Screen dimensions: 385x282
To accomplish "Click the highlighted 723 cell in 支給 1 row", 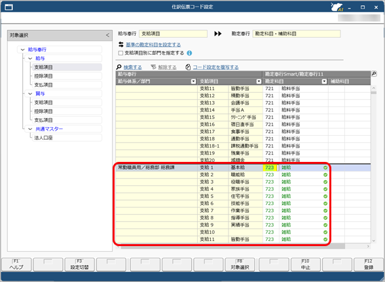I will tap(270, 168).
